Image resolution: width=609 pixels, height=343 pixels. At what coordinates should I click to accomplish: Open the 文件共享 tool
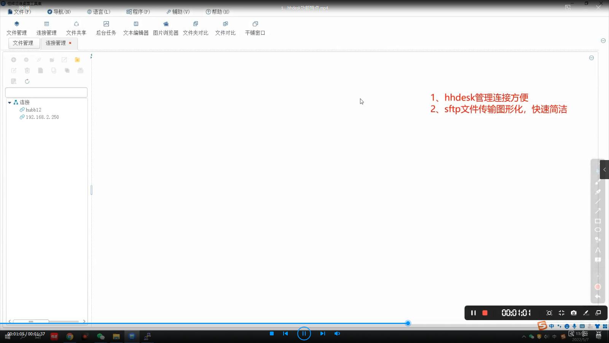pyautogui.click(x=76, y=29)
